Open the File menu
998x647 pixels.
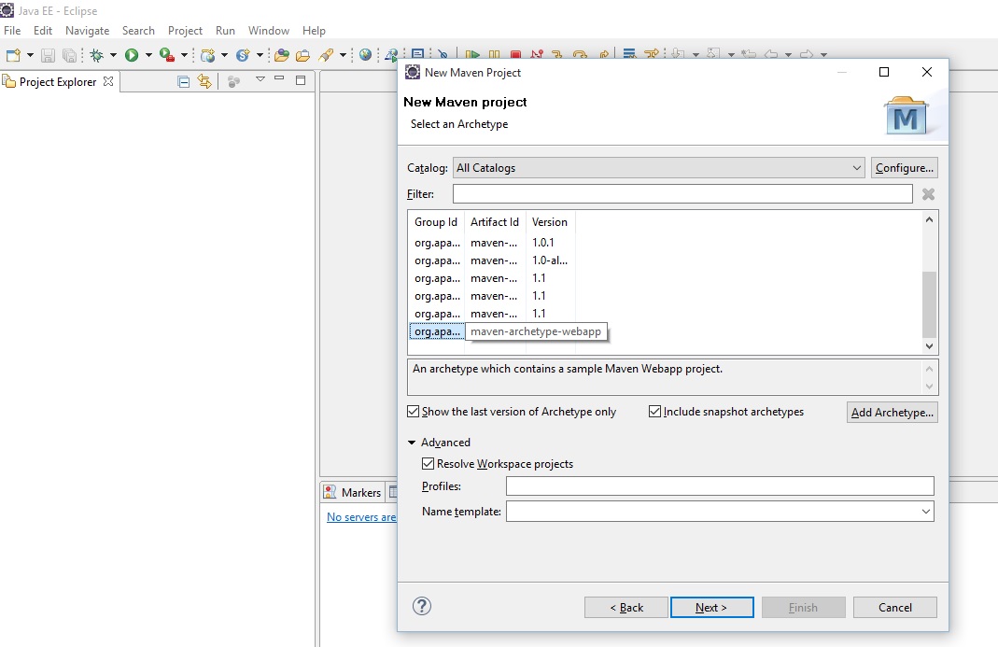[12, 31]
